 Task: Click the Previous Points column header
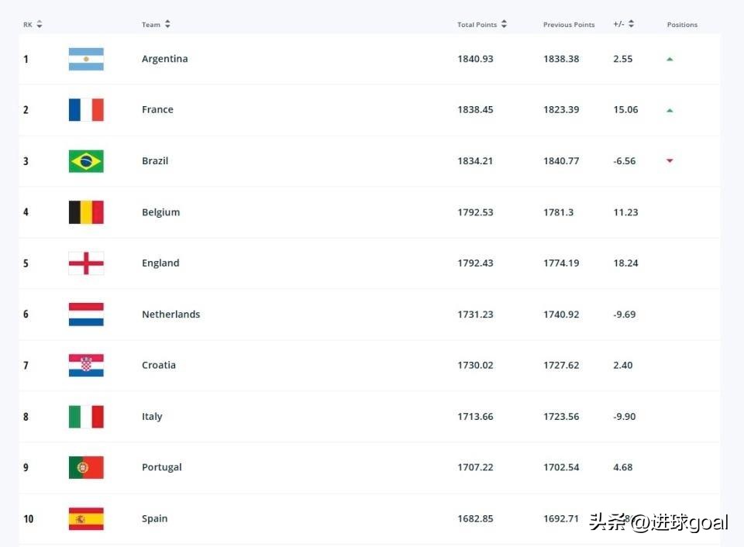(568, 25)
